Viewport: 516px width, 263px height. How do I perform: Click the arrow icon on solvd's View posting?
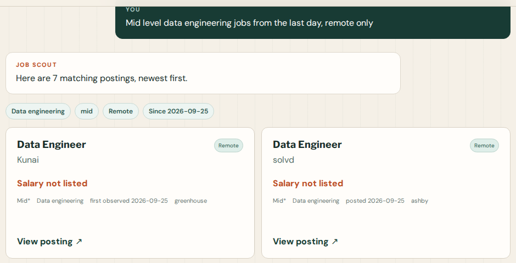click(x=335, y=242)
